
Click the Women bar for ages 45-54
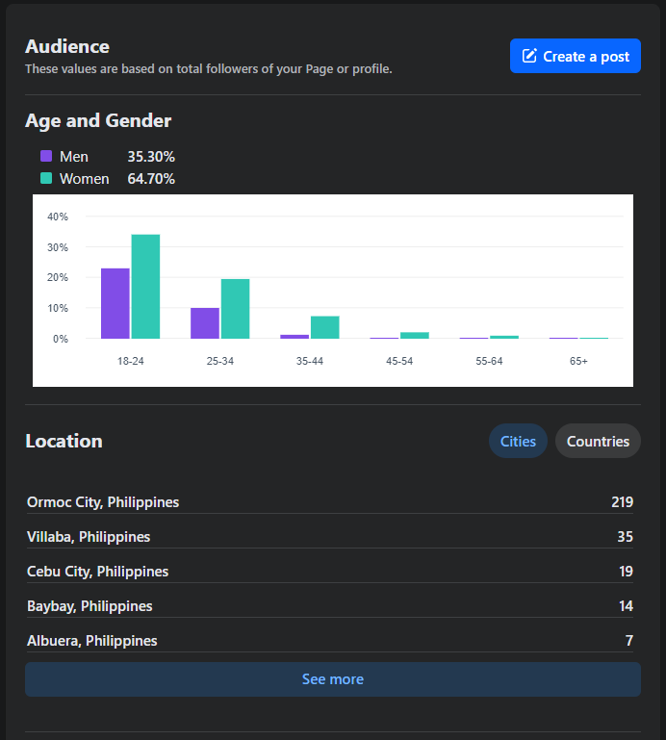[414, 335]
